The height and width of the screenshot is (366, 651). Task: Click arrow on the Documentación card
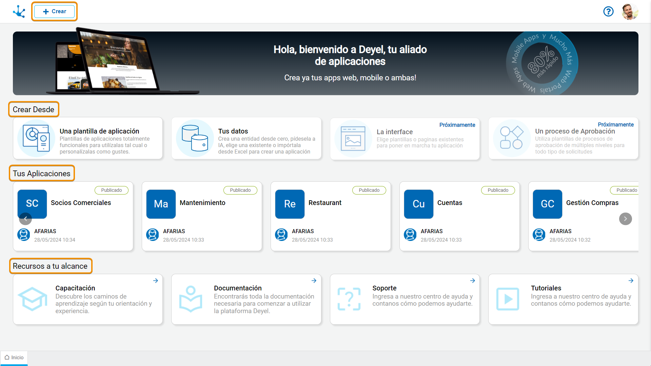pyautogui.click(x=314, y=281)
